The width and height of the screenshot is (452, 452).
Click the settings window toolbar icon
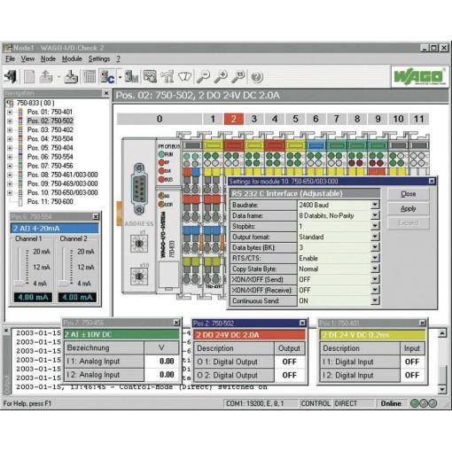150,77
